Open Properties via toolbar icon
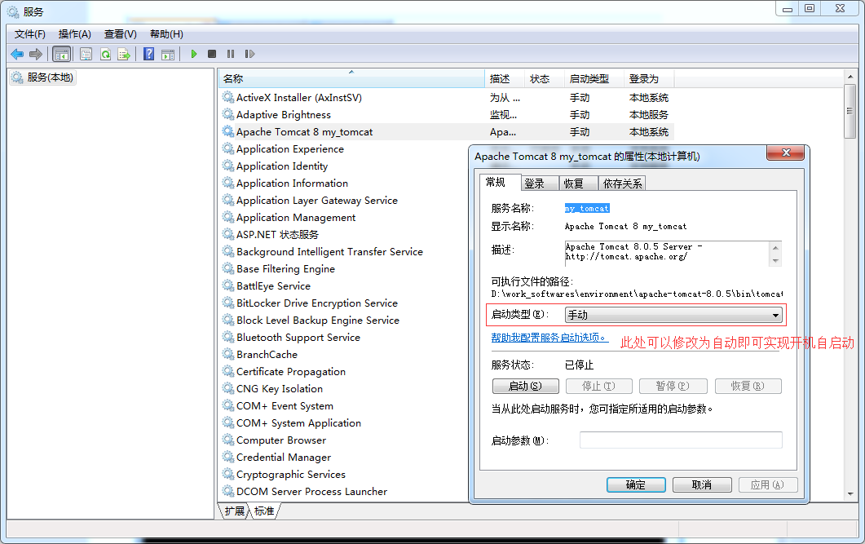 (x=86, y=54)
